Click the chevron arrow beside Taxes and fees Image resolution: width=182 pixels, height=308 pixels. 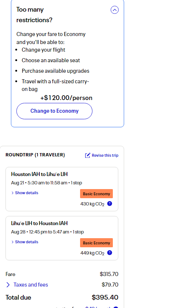(8, 285)
